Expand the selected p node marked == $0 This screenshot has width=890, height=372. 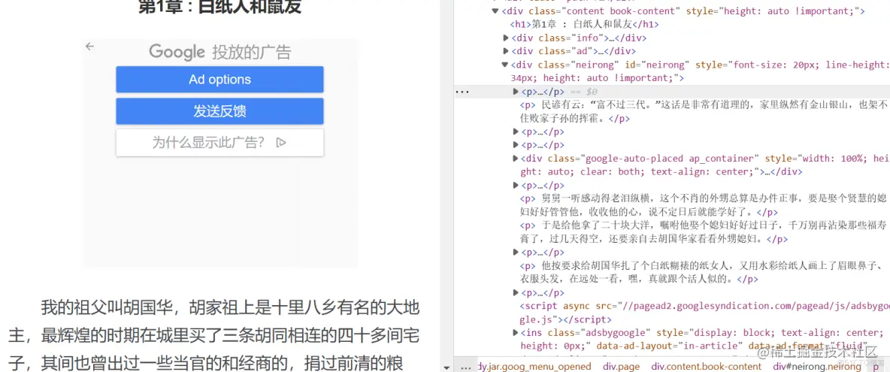pyautogui.click(x=516, y=92)
